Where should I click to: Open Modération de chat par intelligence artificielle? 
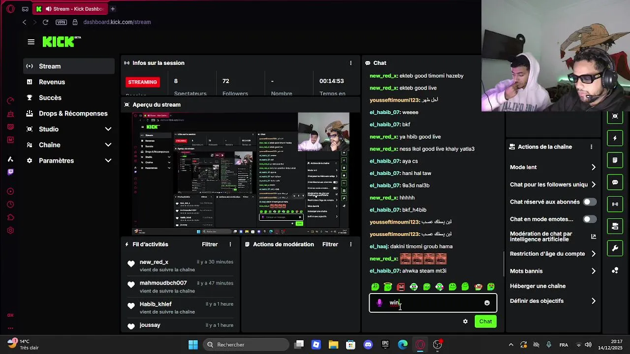click(553, 236)
